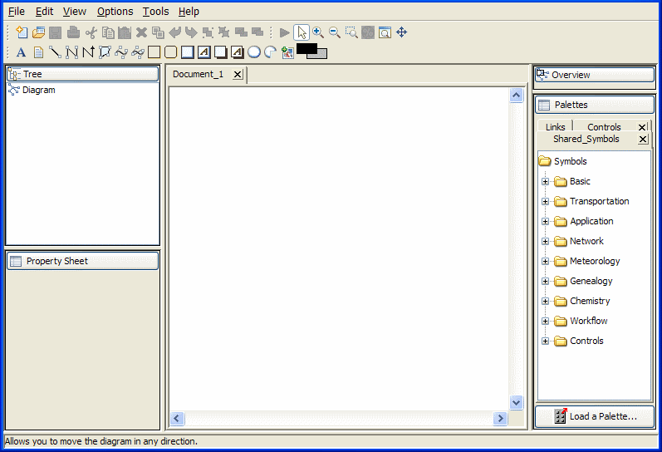Select the Ellipse shape tool

point(254,52)
